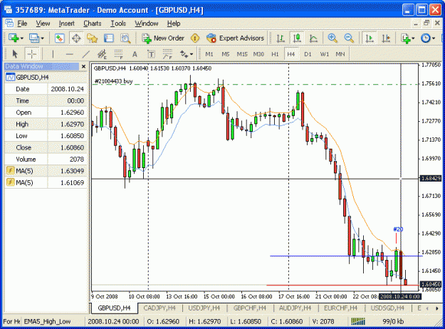Switch chart to bar chart style
445x329 pixels.
tap(281, 38)
